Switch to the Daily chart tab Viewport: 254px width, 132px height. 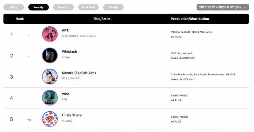(x=14, y=7)
